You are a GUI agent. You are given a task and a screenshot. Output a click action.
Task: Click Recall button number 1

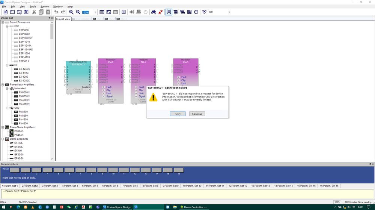pos(15,170)
